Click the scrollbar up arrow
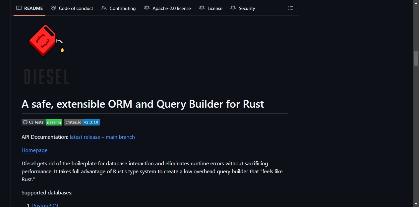 (416, 3)
